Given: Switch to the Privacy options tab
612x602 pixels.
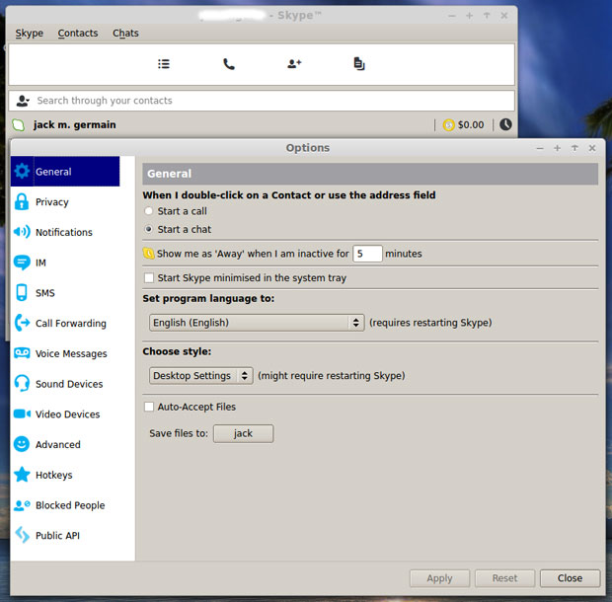Looking at the screenshot, I should click(x=65, y=201).
